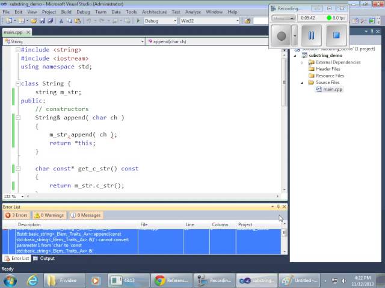Collapse the substring_demo project node

(295, 56)
